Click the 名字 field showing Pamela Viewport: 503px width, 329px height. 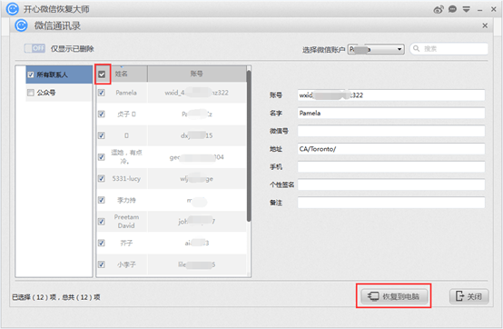[x=391, y=113]
